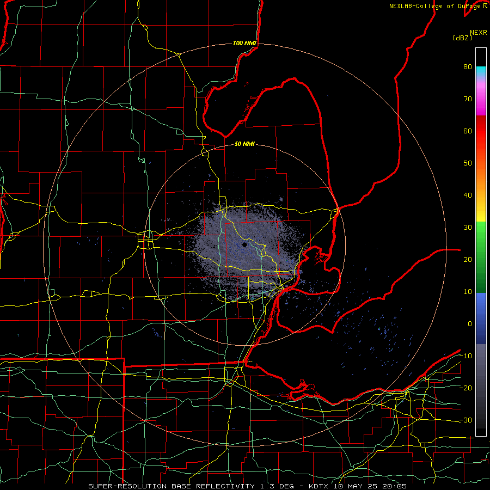Click the 60 value on the dBZ scale
Image resolution: width=490 pixels, height=490 pixels.
pos(468,131)
